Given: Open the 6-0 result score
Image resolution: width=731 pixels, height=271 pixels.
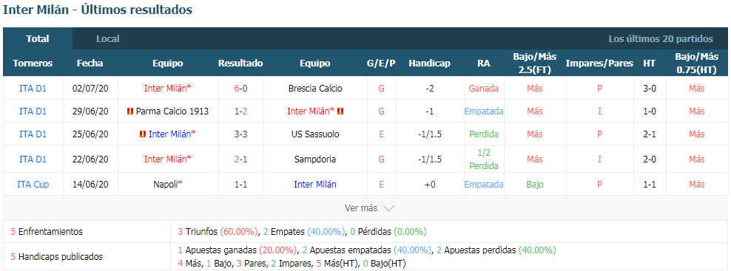Looking at the screenshot, I should 240,89.
